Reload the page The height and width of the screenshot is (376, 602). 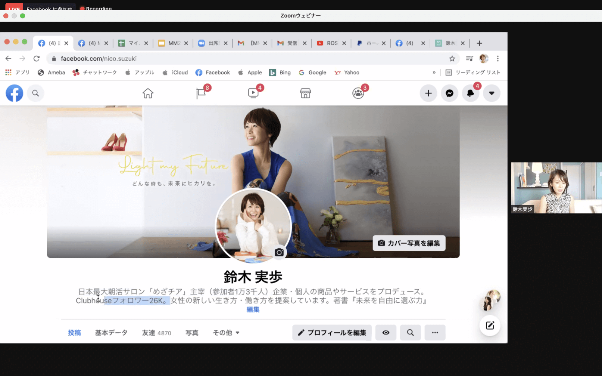pyautogui.click(x=36, y=58)
